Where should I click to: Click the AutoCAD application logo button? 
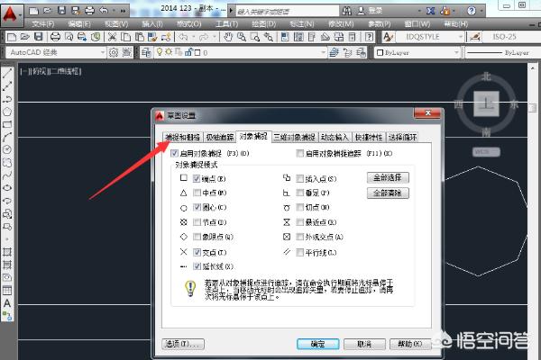click(11, 11)
